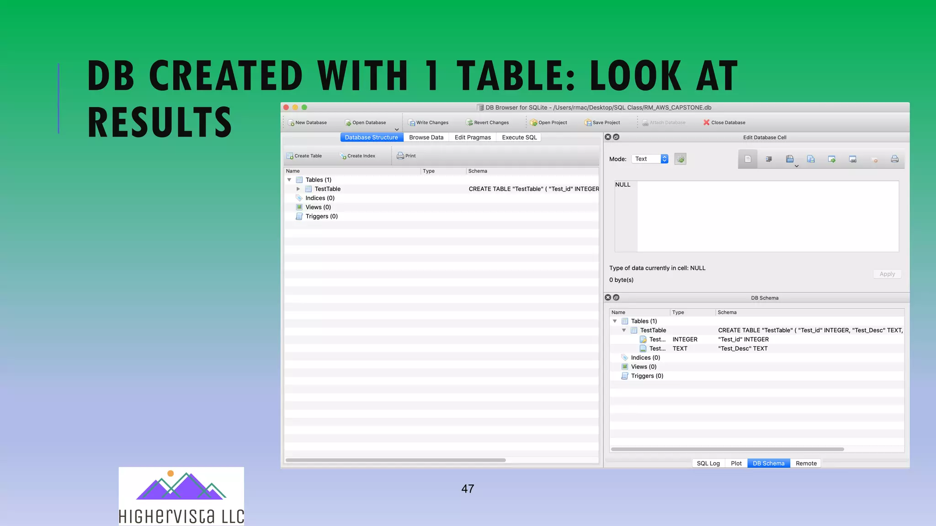Click the horizontal scrollbar under the DB Schema tree

(x=727, y=449)
